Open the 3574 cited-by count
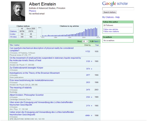 pos(88,69)
